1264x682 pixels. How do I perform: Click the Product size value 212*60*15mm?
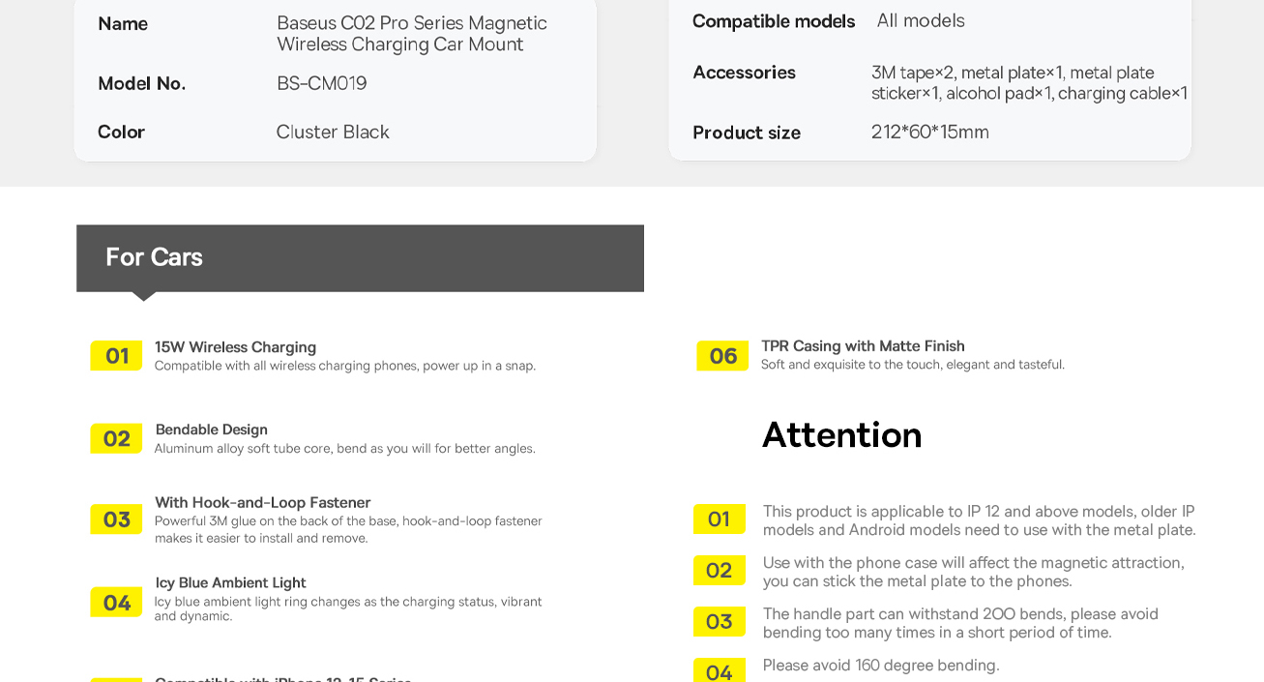tap(930, 132)
